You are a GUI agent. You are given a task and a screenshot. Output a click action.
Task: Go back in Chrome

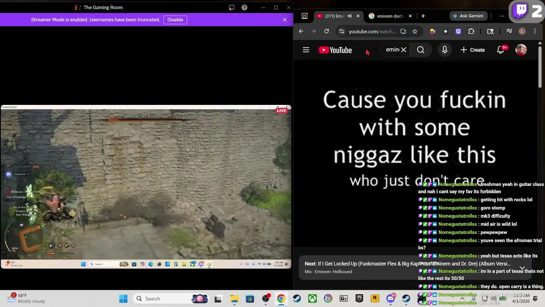coord(301,31)
